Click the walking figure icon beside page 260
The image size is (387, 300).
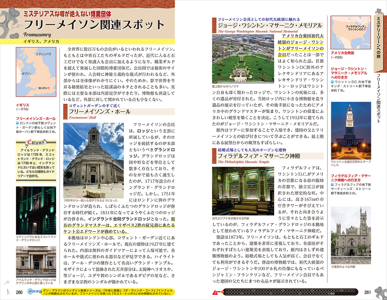8,291
